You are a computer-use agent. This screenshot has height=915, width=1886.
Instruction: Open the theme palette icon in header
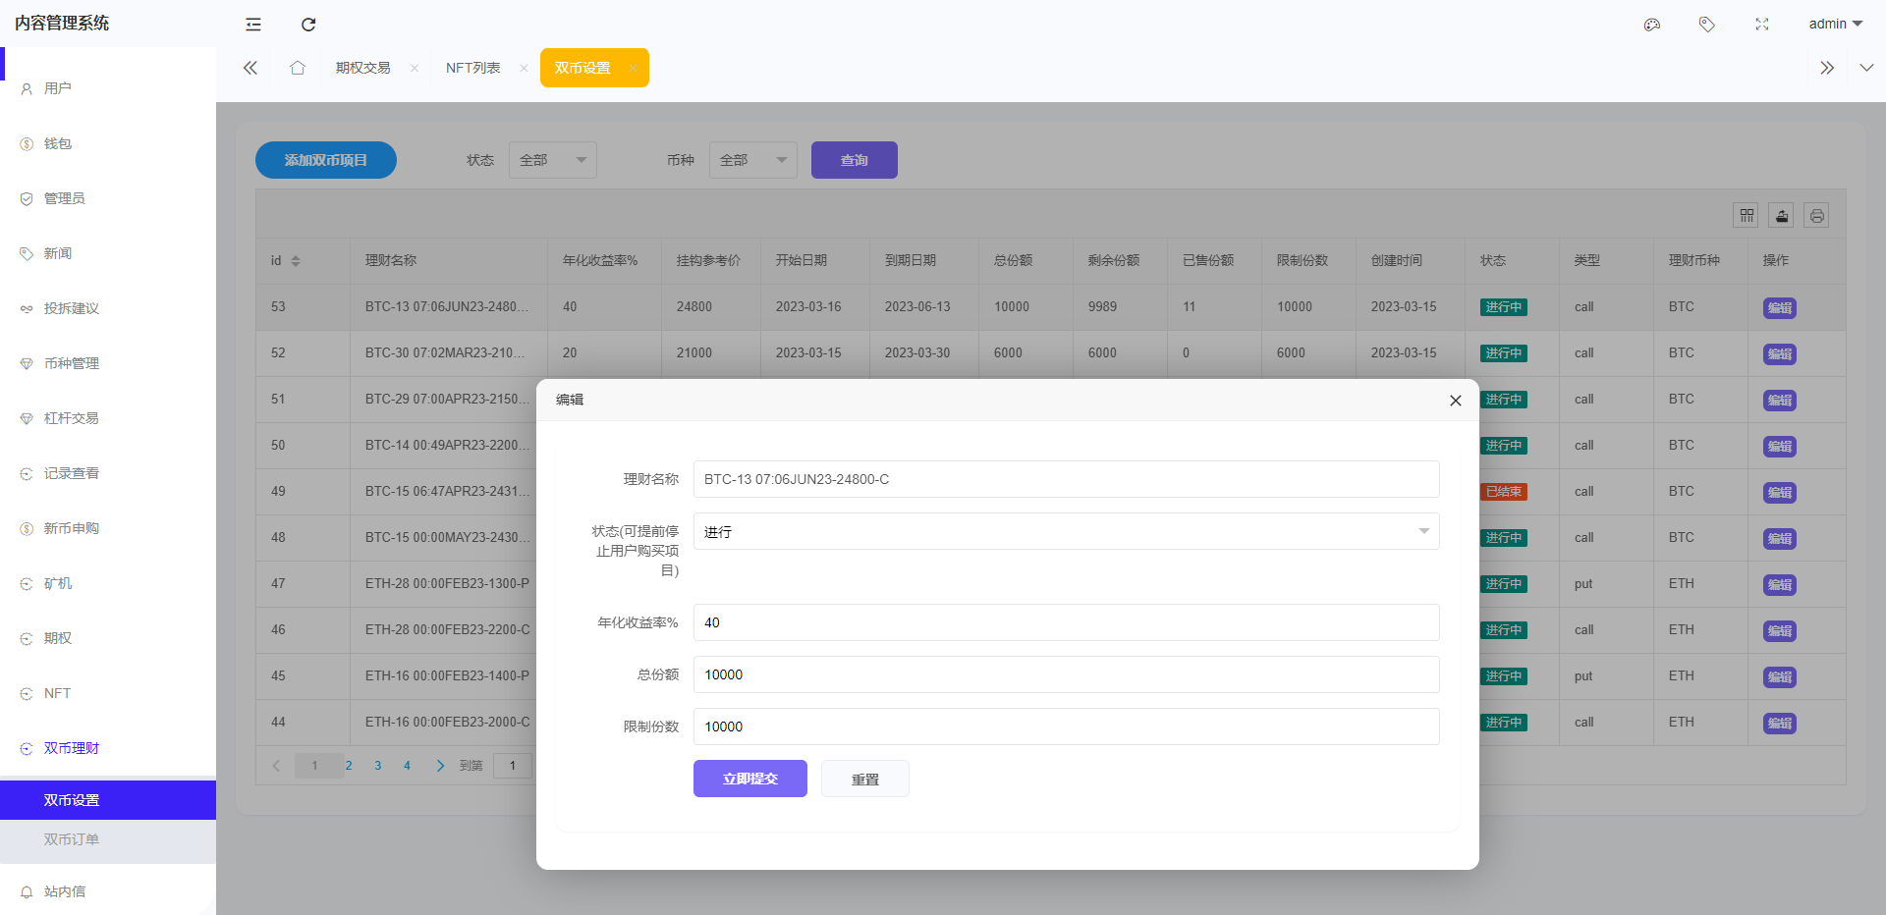(x=1652, y=25)
